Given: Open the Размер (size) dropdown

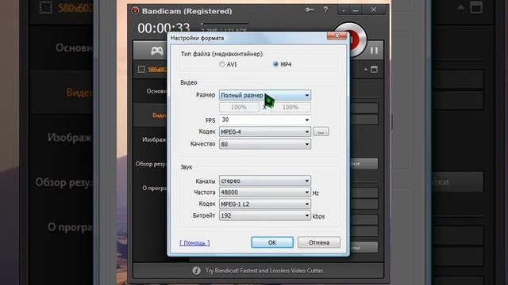Looking at the screenshot, I should pos(264,95).
